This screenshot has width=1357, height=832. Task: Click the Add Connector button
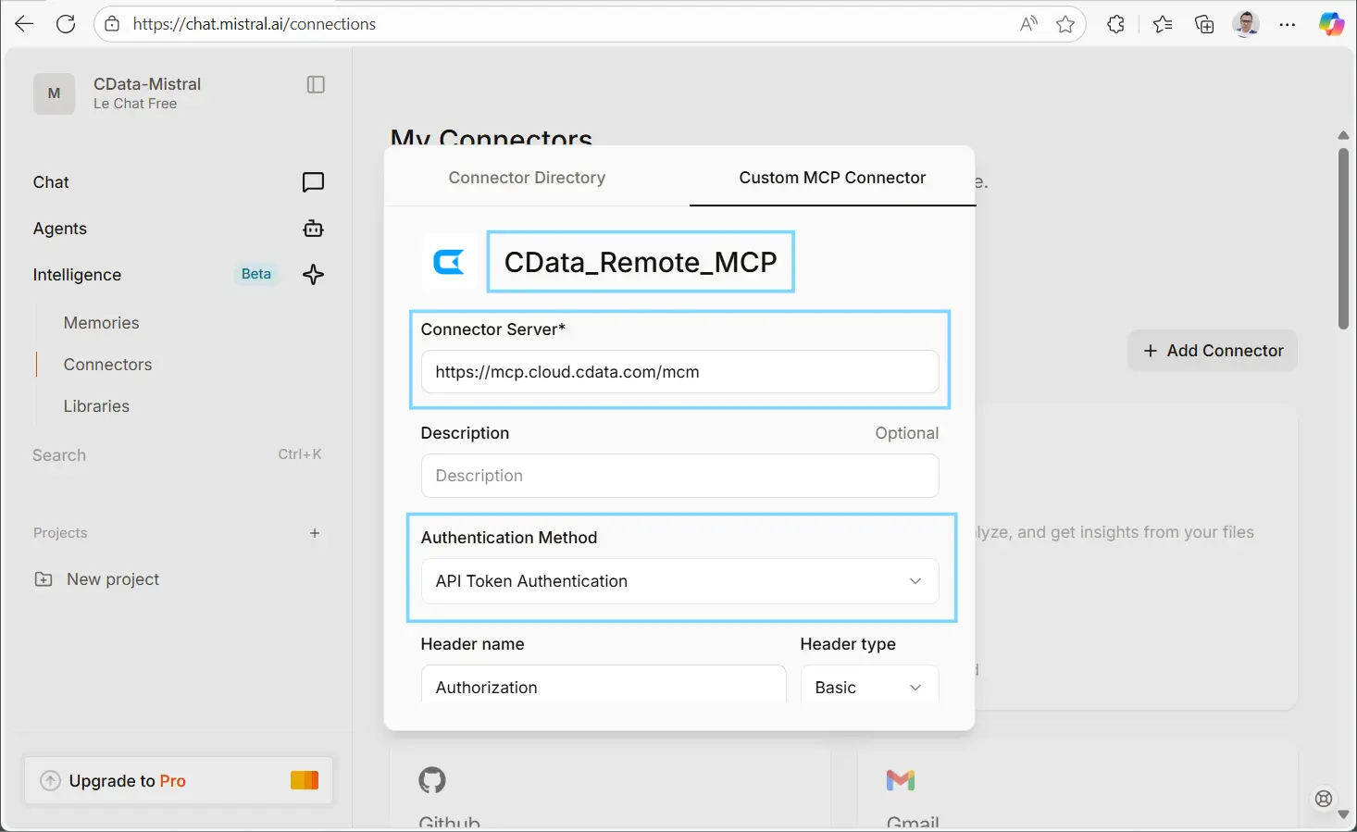pos(1212,351)
